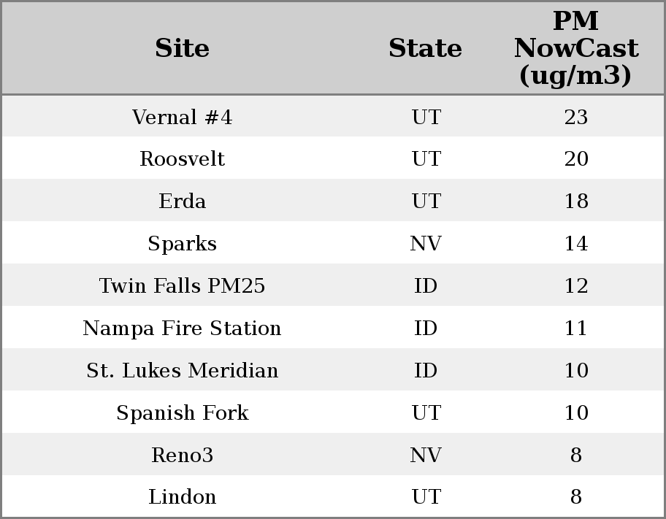This screenshot has width=666, height=519.
Task: Click the PM NowCast column header
Action: point(575,49)
